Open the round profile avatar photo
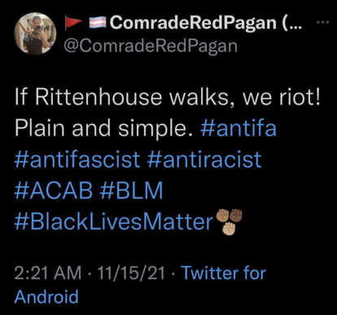The width and height of the screenshot is (337, 315). point(35,33)
